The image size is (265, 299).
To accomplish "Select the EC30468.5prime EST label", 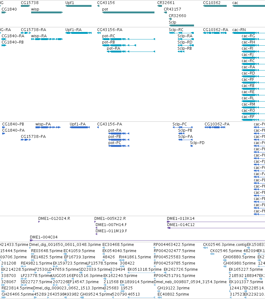I will (118, 244).
